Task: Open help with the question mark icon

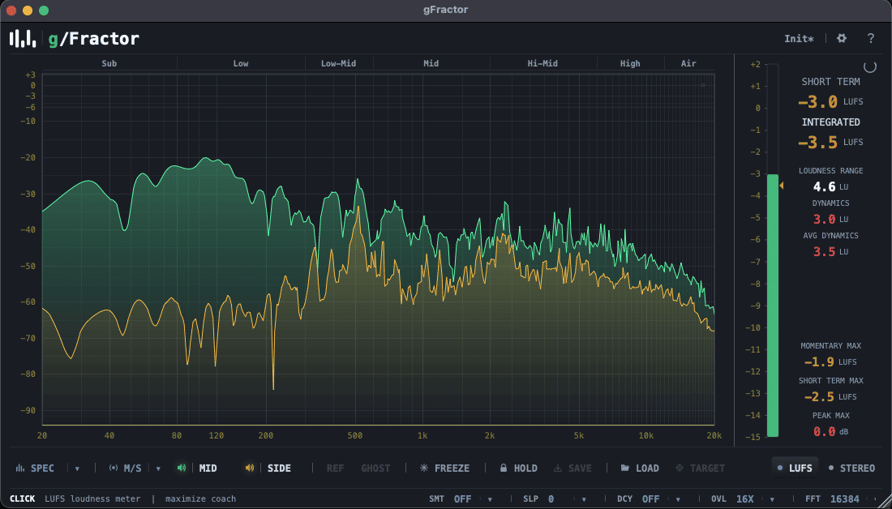Action: coord(870,38)
